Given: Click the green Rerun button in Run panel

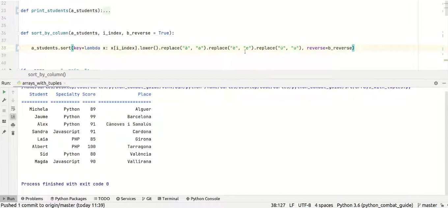Looking at the screenshot, I should [x=4, y=92].
